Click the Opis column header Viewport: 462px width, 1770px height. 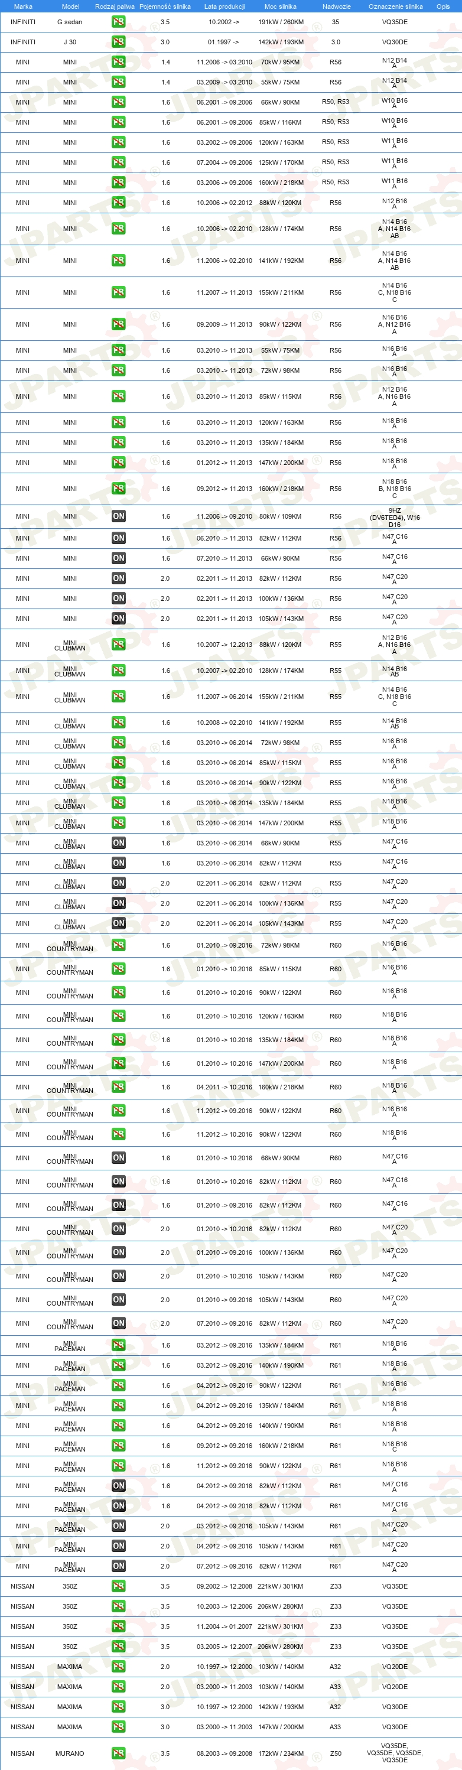coord(443,6)
